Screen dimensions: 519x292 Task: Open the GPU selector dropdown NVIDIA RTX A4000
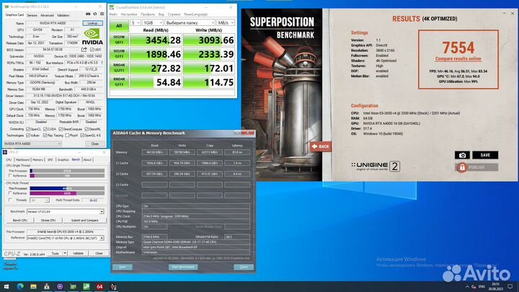tap(32, 143)
